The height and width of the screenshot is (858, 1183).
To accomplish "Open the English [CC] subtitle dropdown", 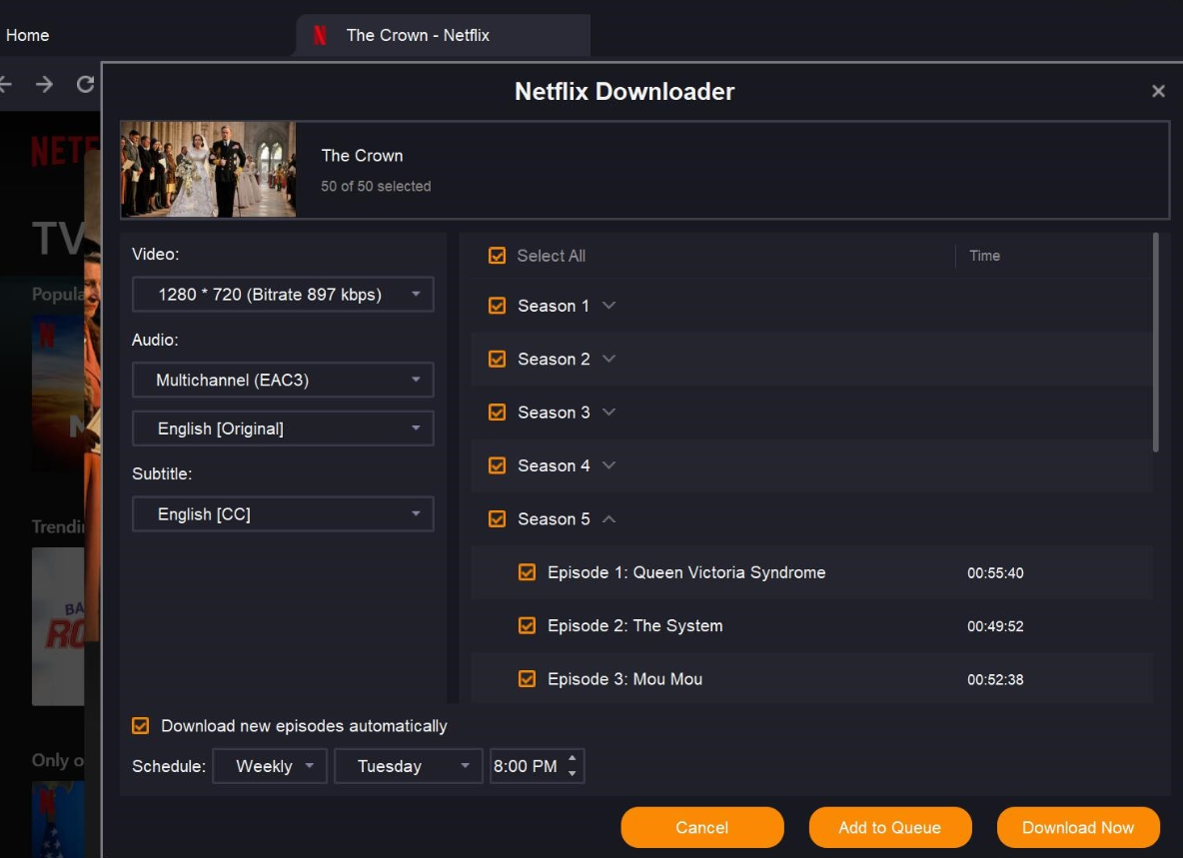I will click(x=283, y=514).
